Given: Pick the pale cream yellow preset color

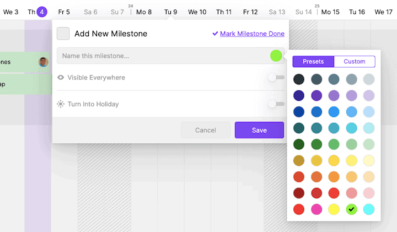Looking at the screenshot, I should click(369, 160).
